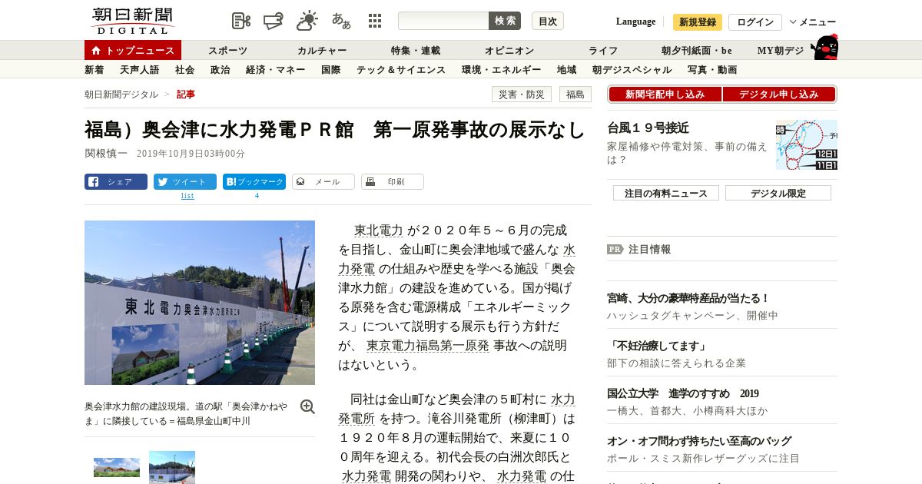Click the 災害・防災 tag
Viewport: 922px width, 484px height.
[522, 94]
